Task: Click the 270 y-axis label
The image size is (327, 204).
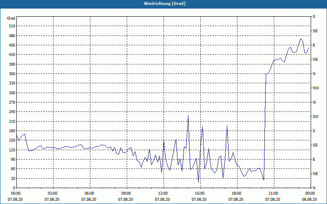Action: 12,102
